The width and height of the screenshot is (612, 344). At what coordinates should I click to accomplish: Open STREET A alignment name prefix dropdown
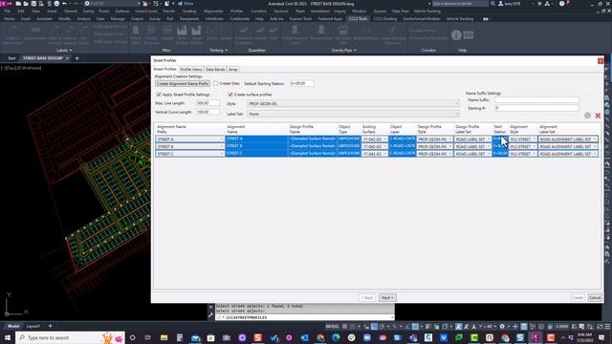tap(221, 140)
